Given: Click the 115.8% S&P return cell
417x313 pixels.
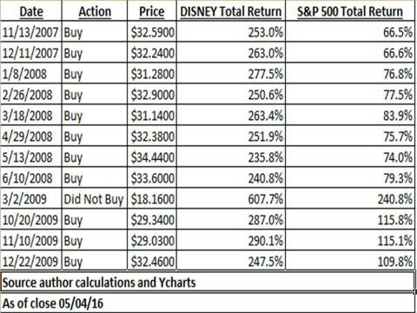Looking at the screenshot, I should point(350,220).
